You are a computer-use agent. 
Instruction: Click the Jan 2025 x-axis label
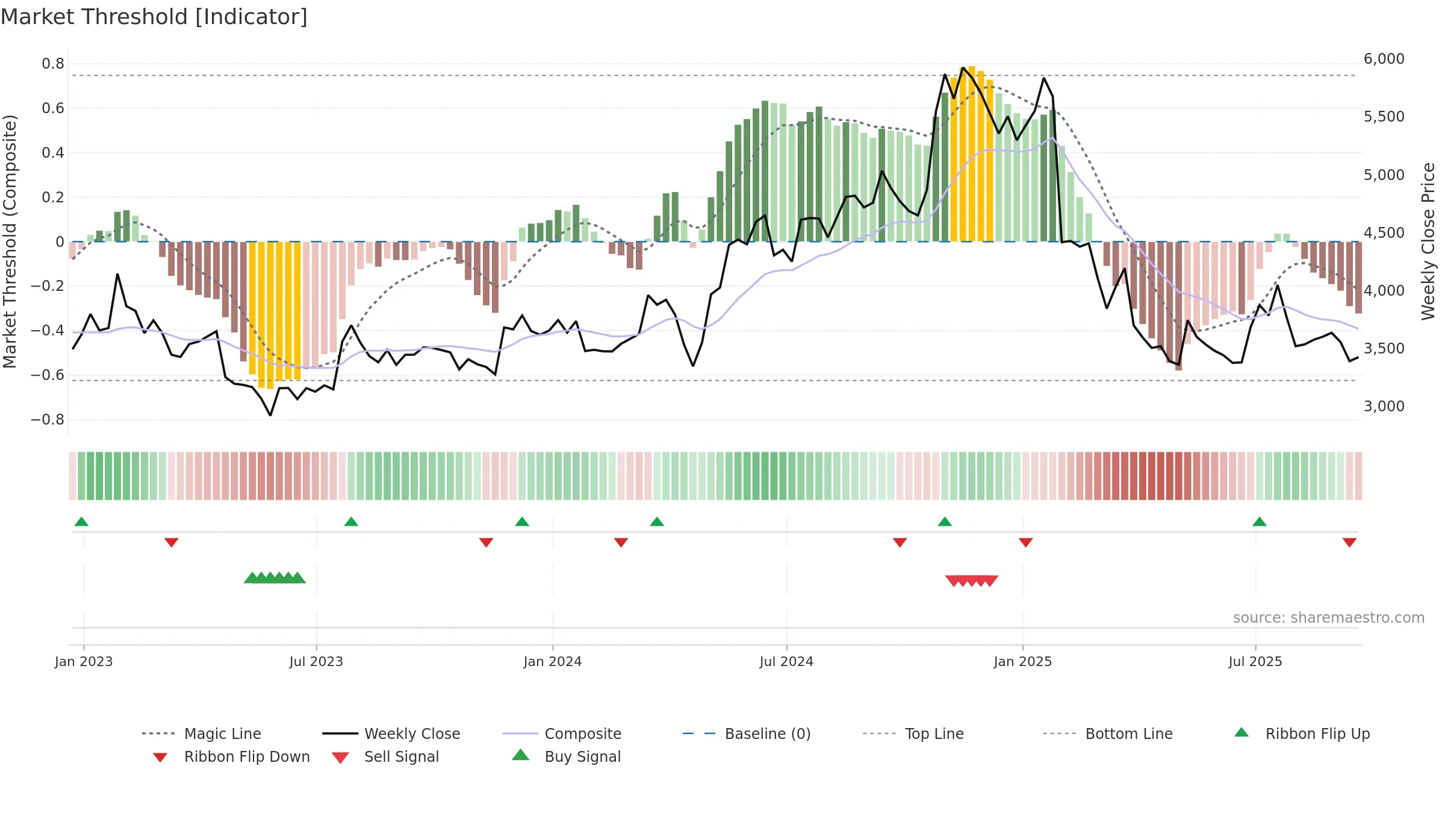click(x=1023, y=661)
